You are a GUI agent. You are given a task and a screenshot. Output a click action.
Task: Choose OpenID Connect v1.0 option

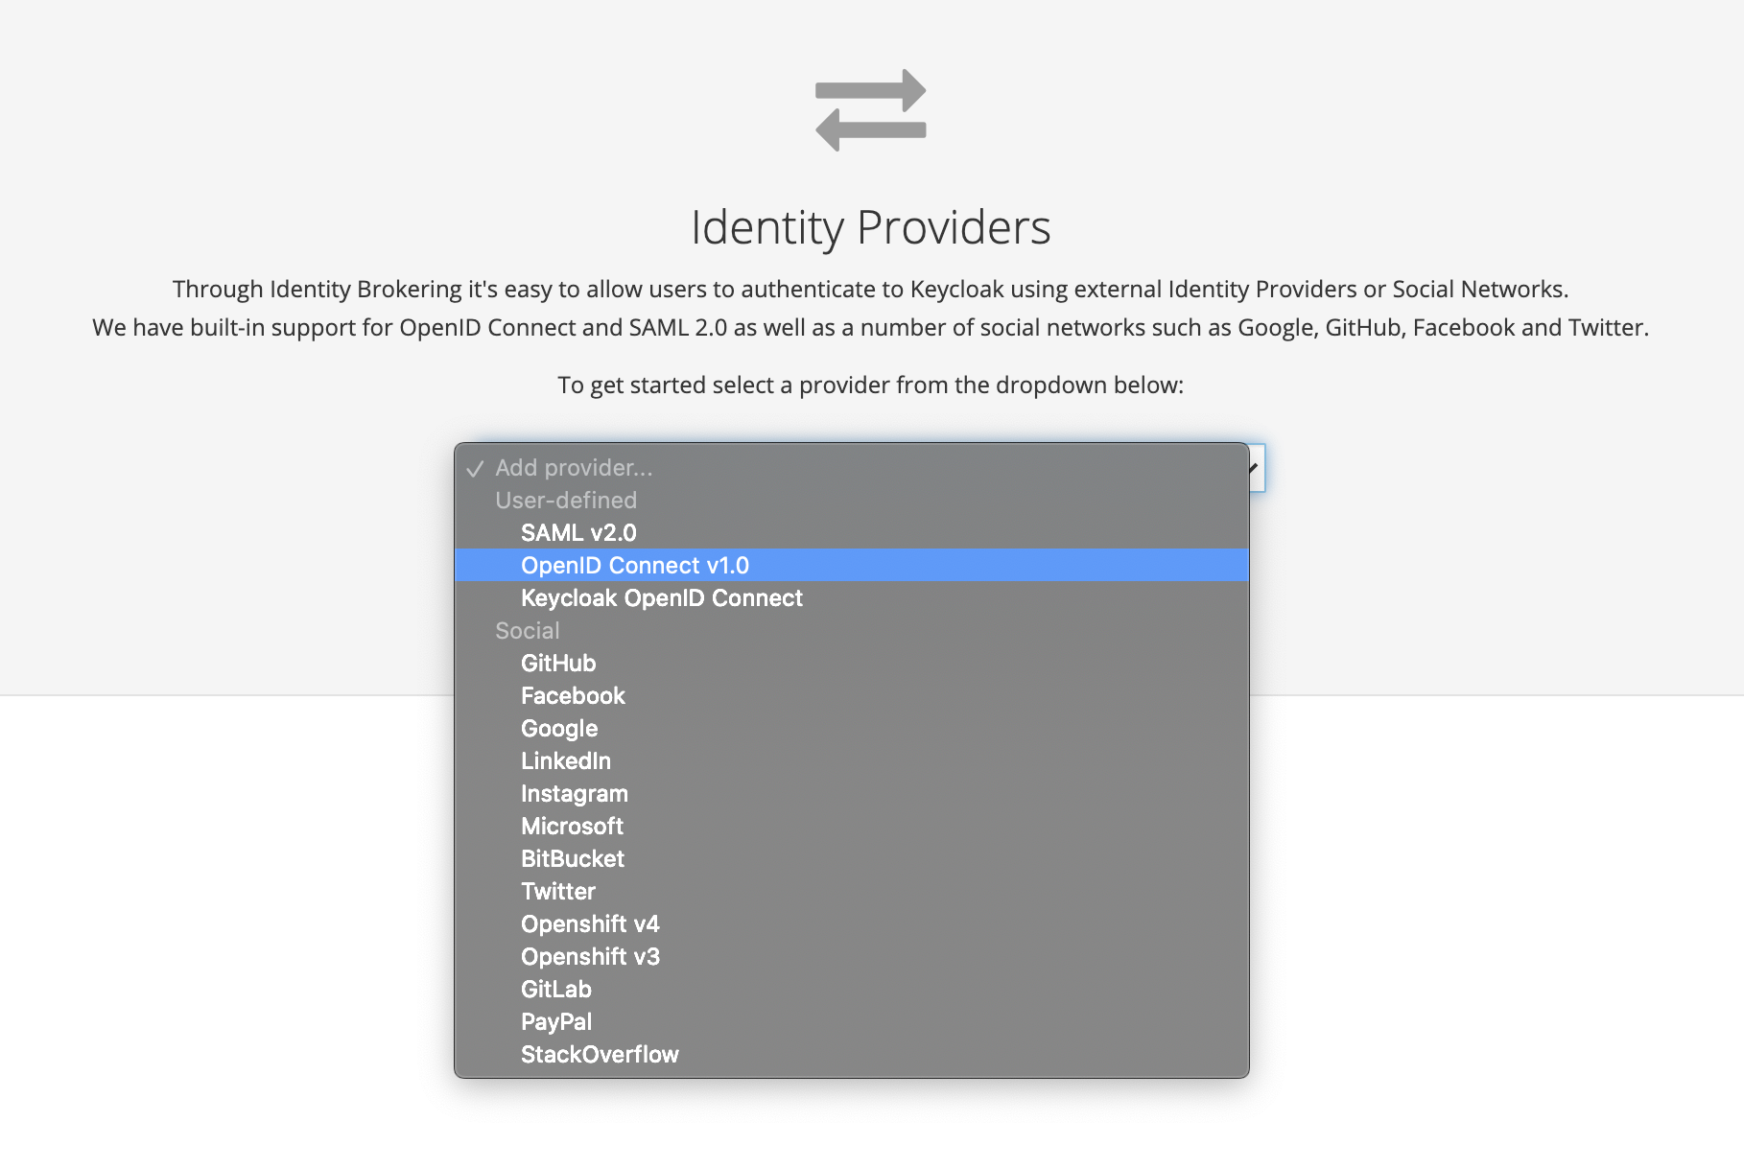pos(634,566)
